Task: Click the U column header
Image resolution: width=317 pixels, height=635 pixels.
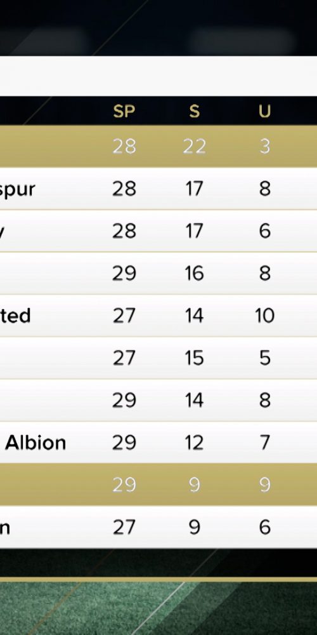Action: pyautogui.click(x=265, y=111)
